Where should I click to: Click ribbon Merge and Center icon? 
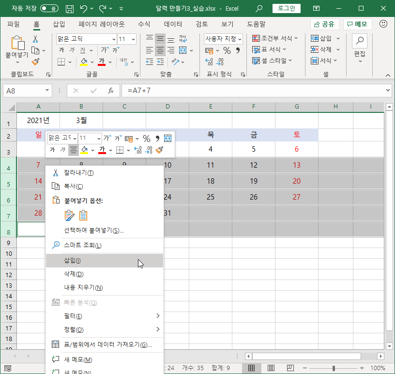coord(183,50)
